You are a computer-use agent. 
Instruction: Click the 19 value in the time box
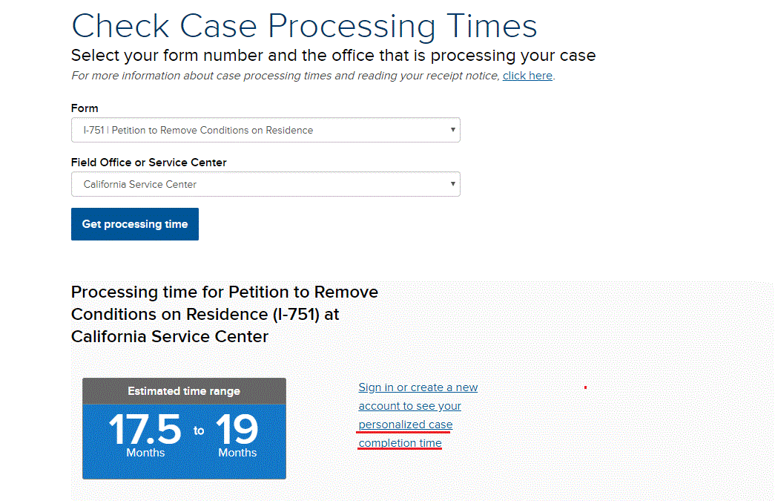point(237,429)
